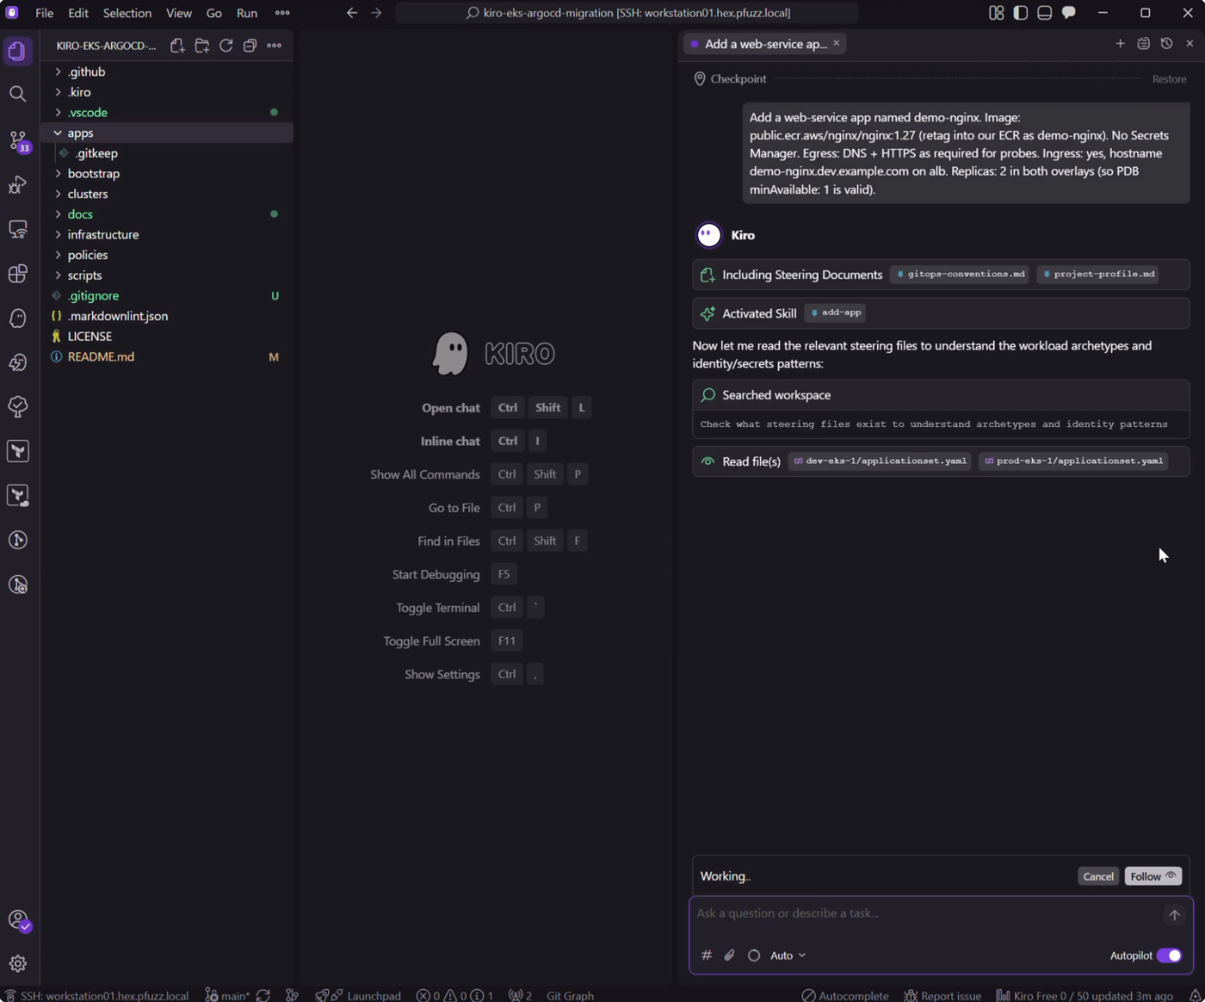Send message with up arrow button
Image resolution: width=1205 pixels, height=1002 pixels.
tap(1174, 915)
